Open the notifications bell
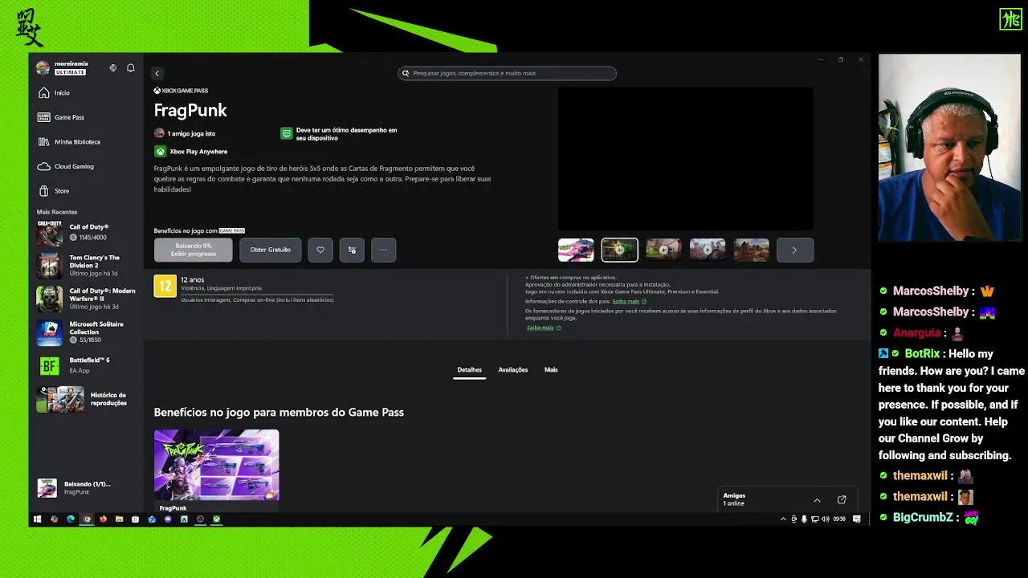The width and height of the screenshot is (1028, 578). 131,68
